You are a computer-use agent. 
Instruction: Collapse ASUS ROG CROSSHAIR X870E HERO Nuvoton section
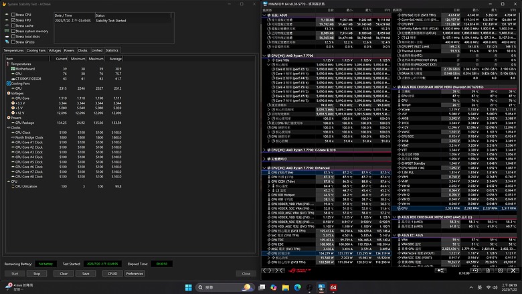[x=394, y=87]
